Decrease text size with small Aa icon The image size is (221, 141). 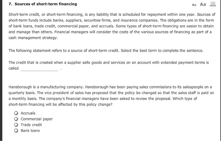[194, 4]
